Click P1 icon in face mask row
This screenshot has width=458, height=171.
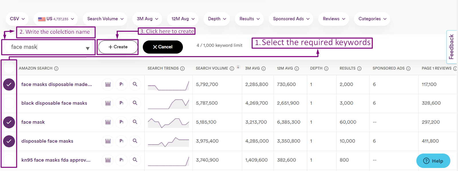(121, 122)
